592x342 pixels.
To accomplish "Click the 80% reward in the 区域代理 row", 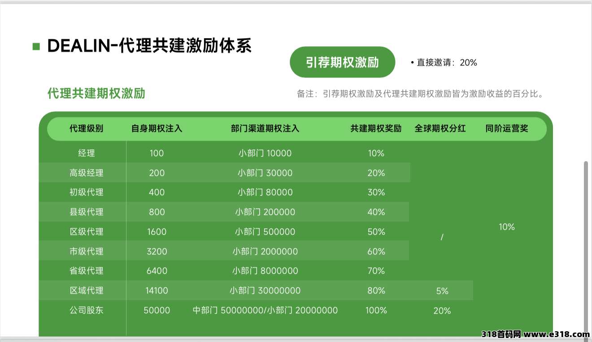I will click(x=376, y=290).
